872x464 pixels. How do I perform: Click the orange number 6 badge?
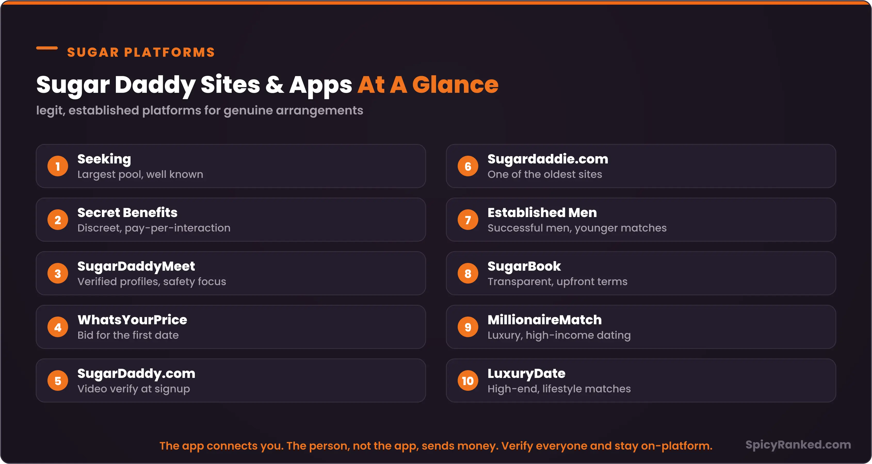468,166
